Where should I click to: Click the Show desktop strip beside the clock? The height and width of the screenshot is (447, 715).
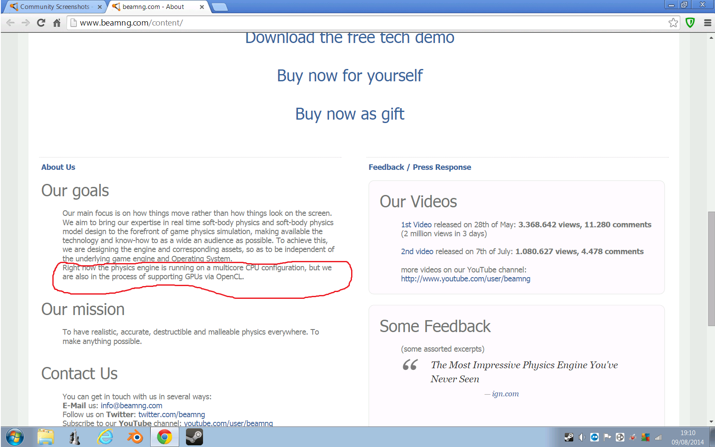point(712,437)
